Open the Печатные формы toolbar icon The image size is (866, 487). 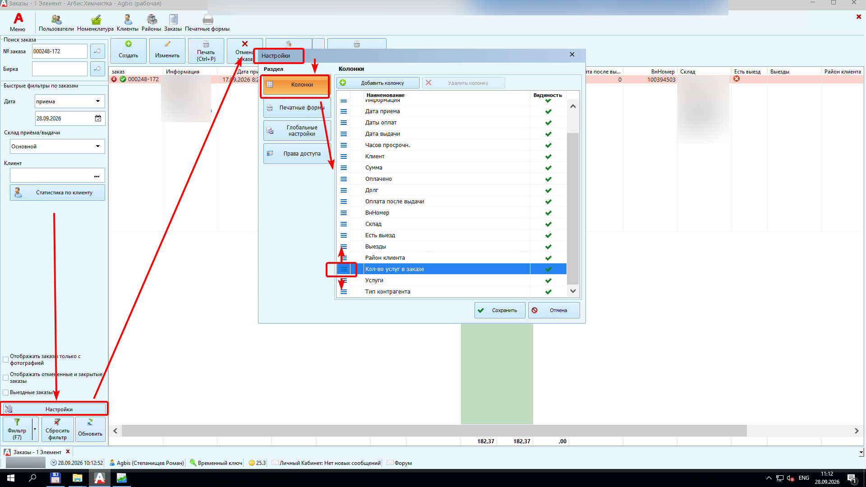pyautogui.click(x=207, y=23)
